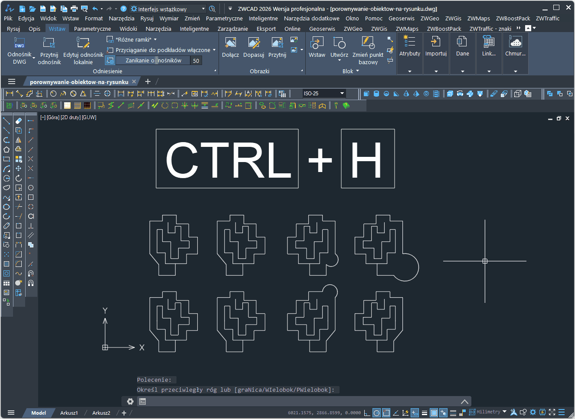The width and height of the screenshot is (575, 419).
Task: Expand the Różne ramki frames dropdown
Action: pos(155,39)
